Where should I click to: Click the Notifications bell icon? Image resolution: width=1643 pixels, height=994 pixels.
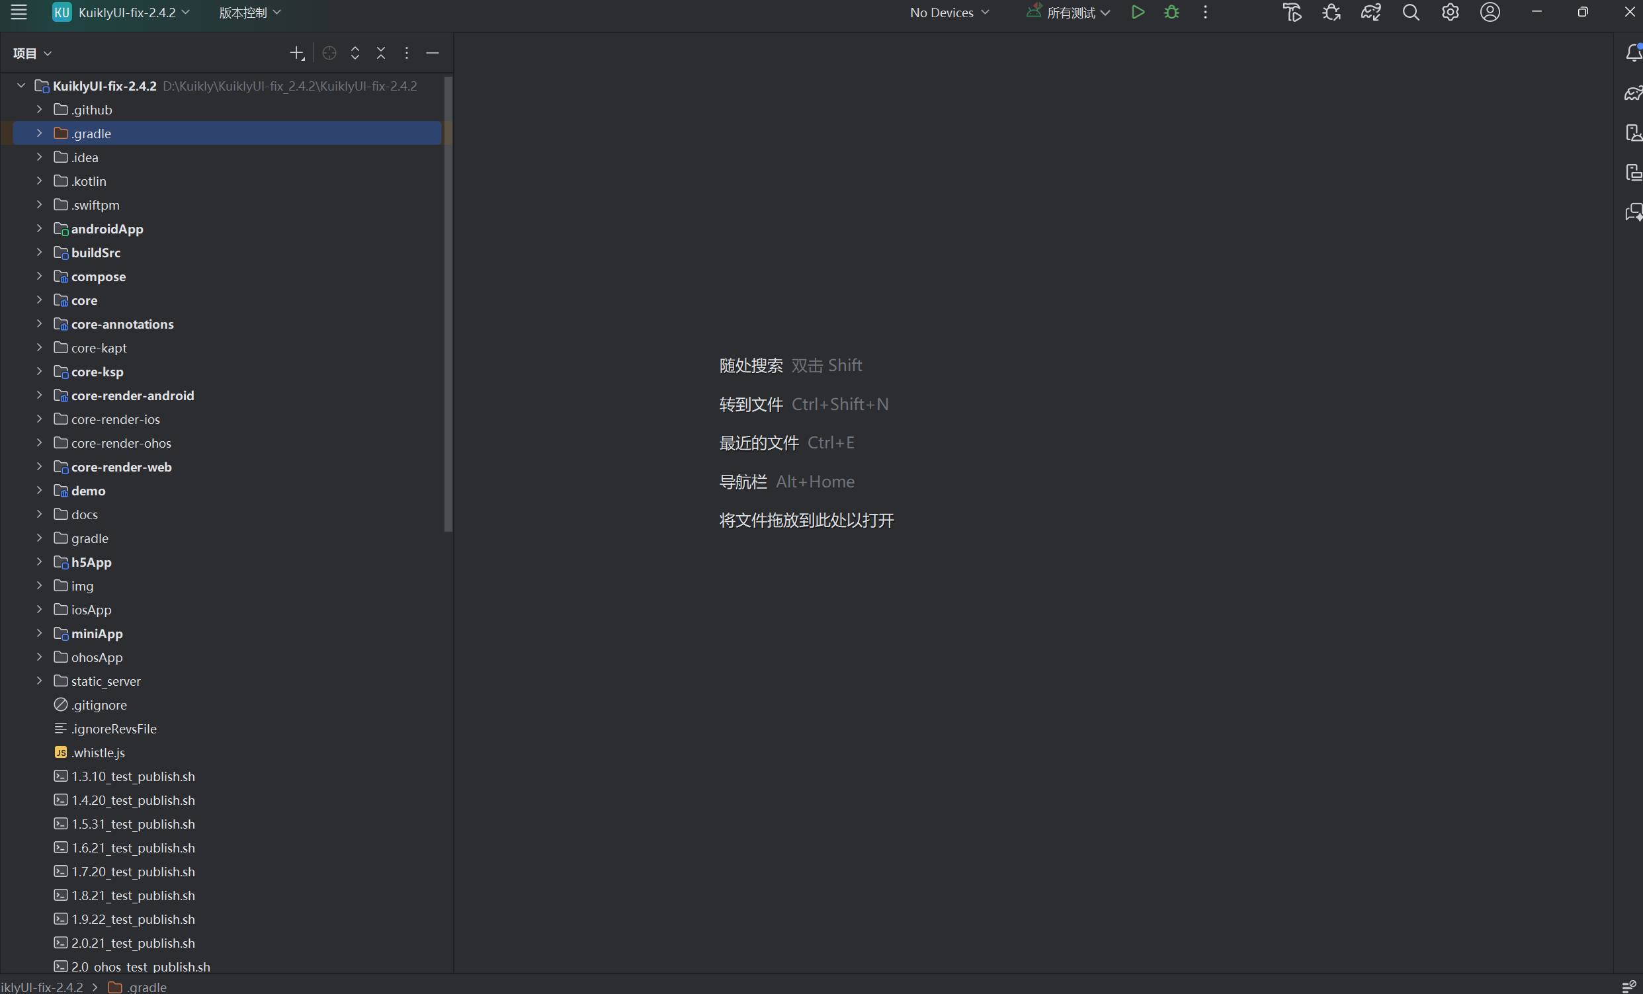pos(1633,53)
